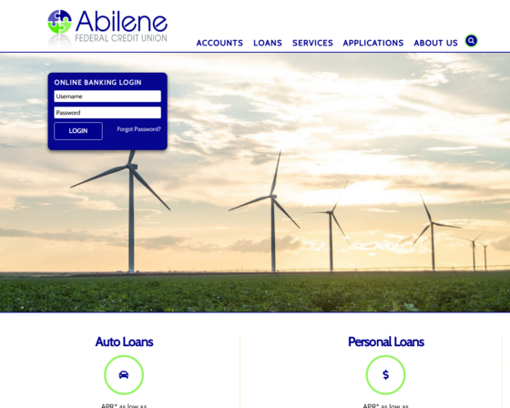
Task: Click the Online Banking Login title
Action: 98,82
